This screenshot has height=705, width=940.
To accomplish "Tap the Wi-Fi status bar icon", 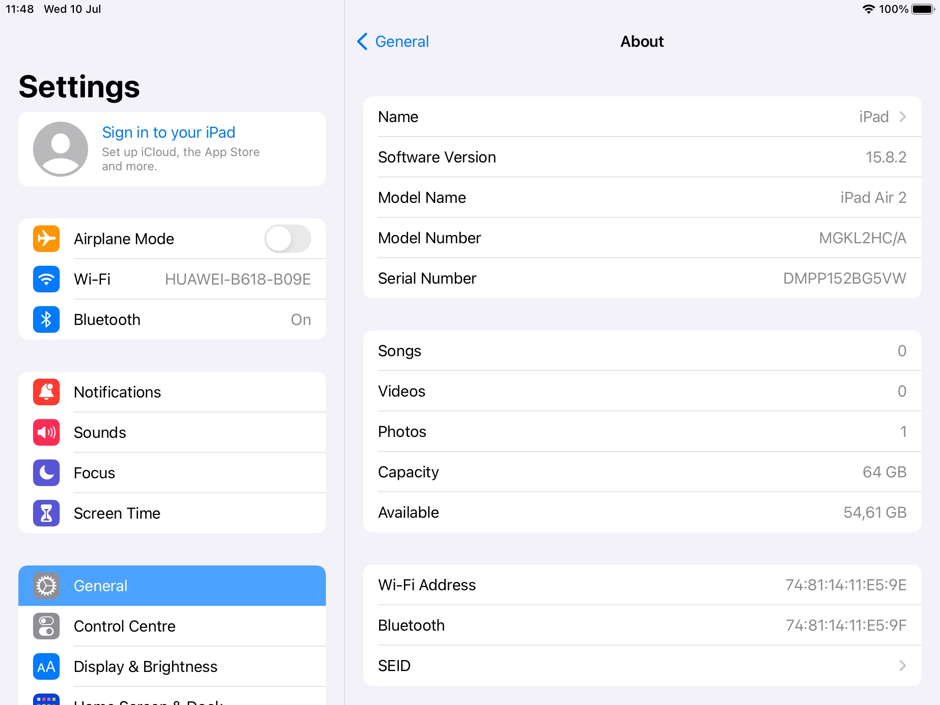I will click(x=868, y=9).
